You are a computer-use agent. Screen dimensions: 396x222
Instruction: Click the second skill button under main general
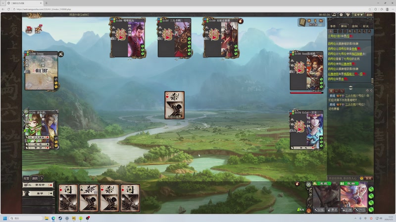point(332,210)
